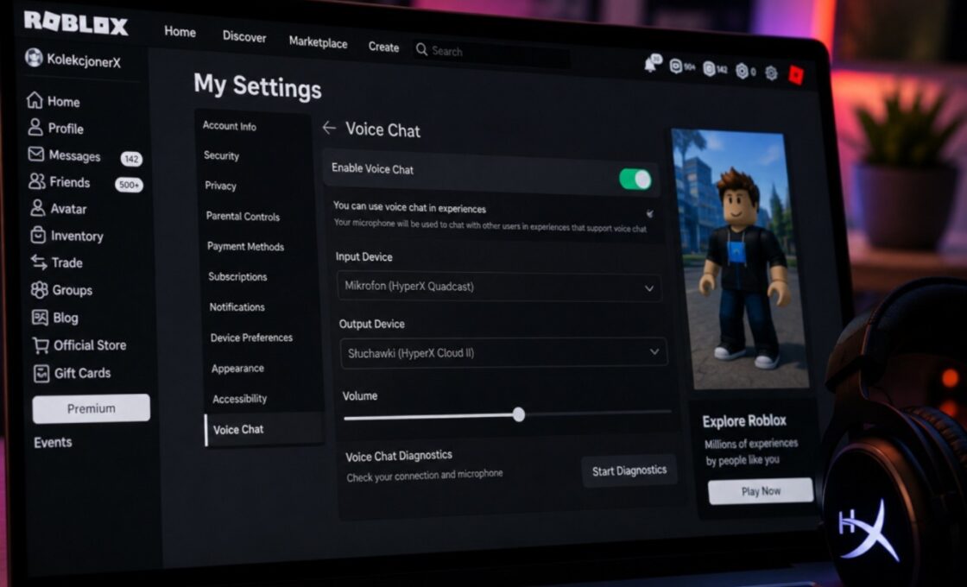Click the My Settings heading
Image resolution: width=967 pixels, height=587 pixels.
point(258,85)
